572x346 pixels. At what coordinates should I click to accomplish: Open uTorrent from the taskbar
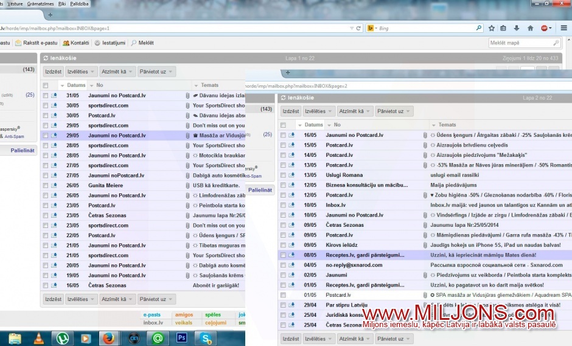[x=61, y=338]
